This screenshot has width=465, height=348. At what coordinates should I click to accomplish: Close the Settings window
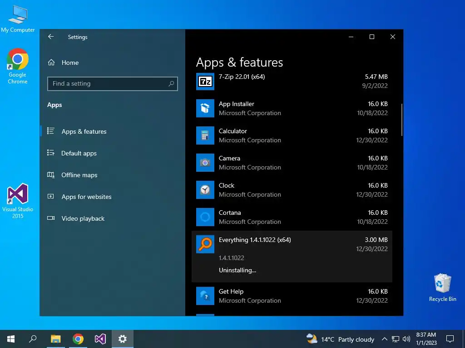coord(393,37)
